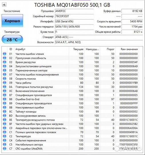Click the standard field ATA8-ACS
The image size is (145, 155).
coord(99,37)
